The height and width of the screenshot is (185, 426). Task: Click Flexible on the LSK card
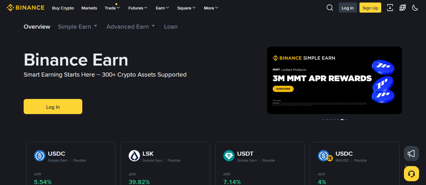(x=174, y=160)
